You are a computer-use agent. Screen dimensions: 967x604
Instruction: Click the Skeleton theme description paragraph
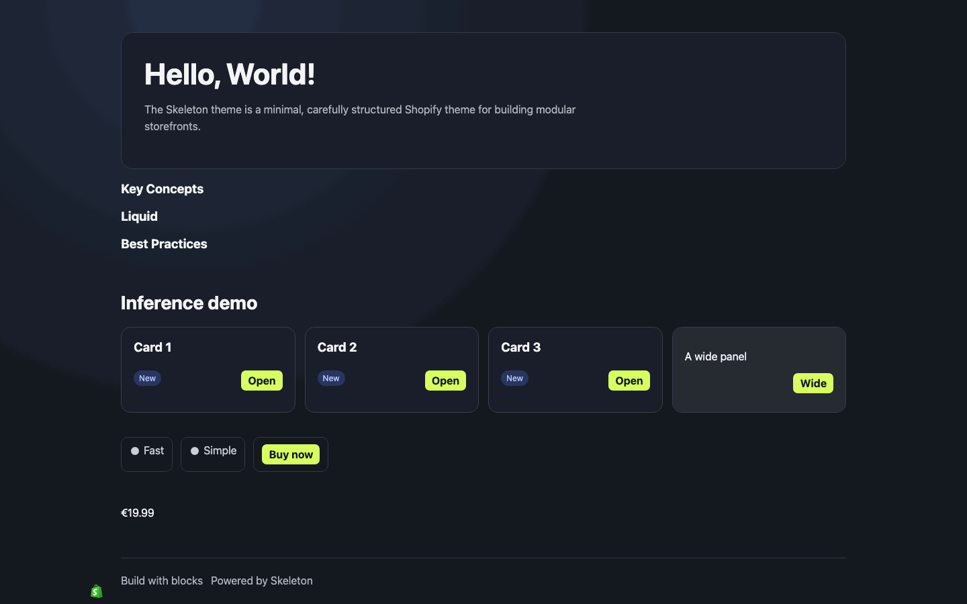[x=360, y=117]
